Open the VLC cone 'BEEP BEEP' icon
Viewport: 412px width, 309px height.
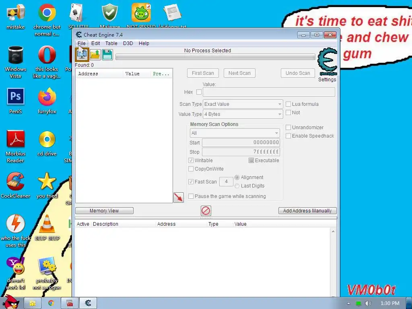pos(47,228)
